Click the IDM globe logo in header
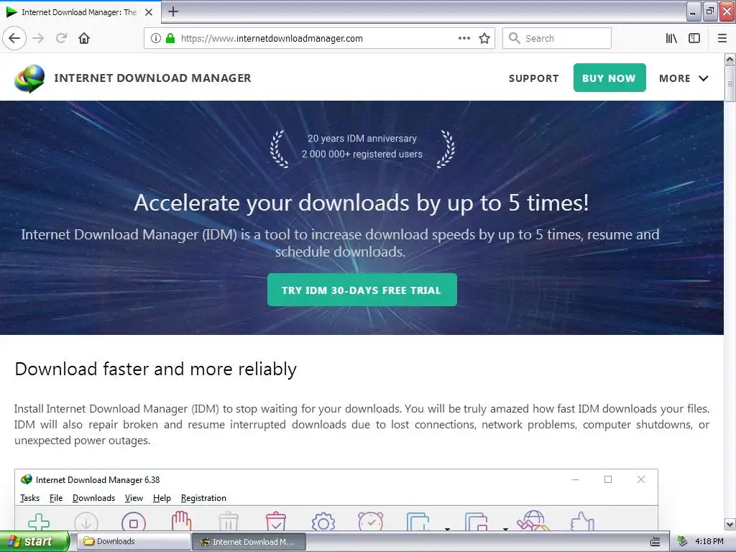736x552 pixels. [29, 78]
